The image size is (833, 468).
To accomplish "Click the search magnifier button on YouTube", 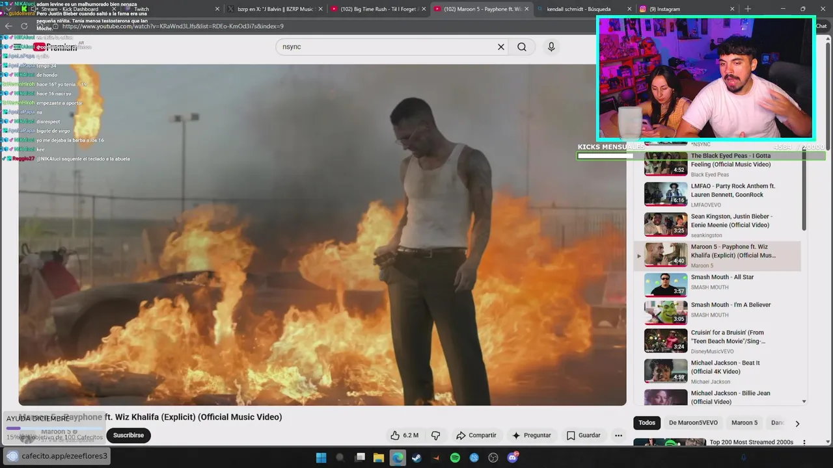I will (x=522, y=47).
